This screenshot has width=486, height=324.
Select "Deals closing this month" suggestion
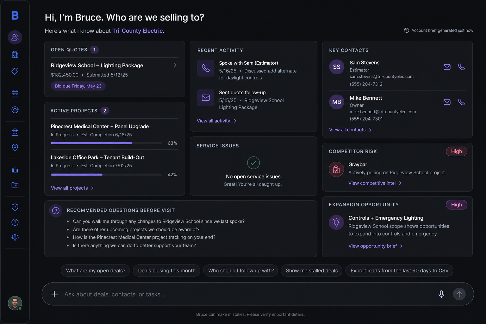tap(167, 271)
